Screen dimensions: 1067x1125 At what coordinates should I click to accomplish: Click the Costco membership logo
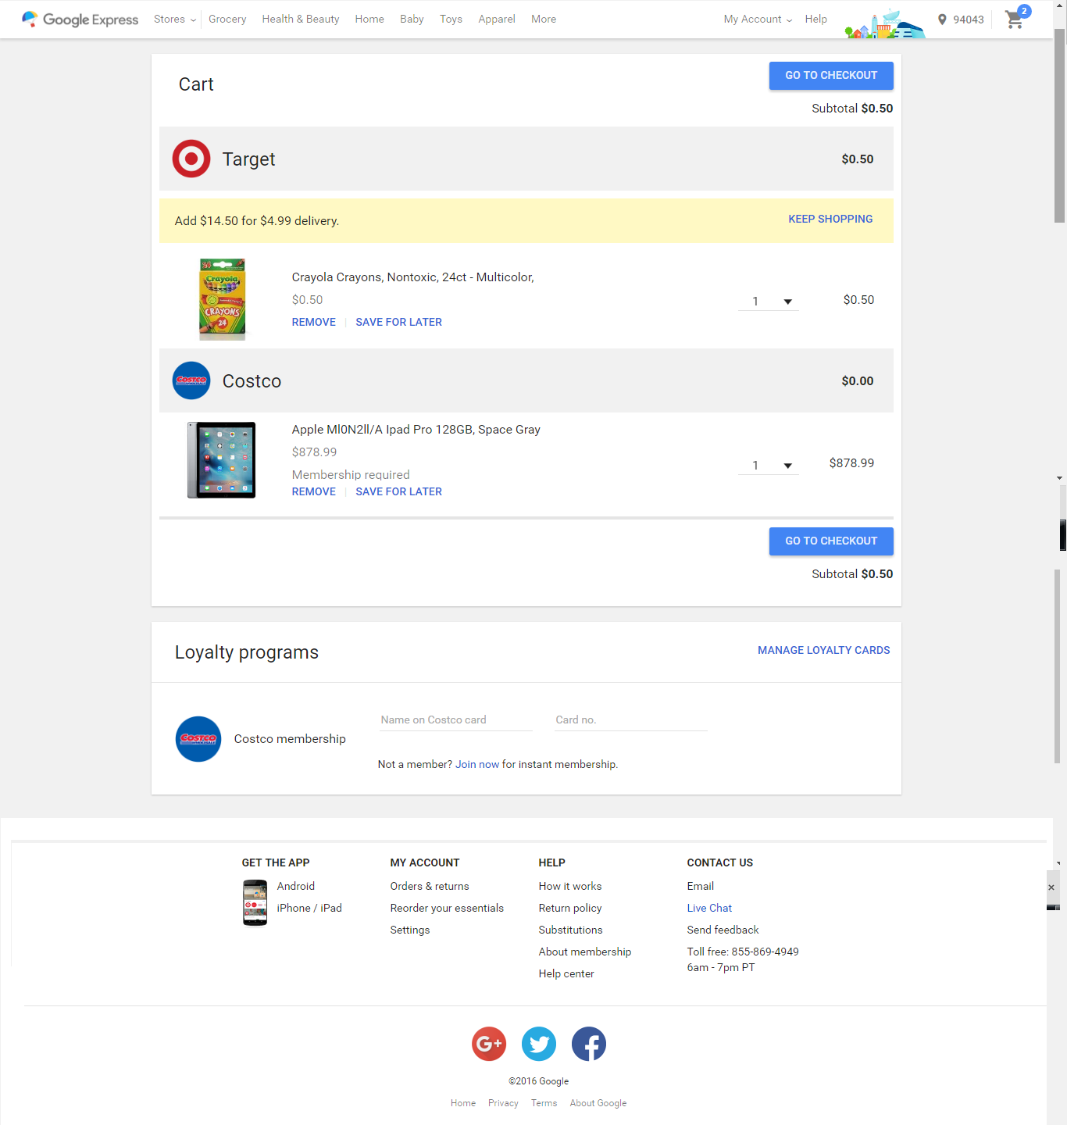tap(198, 739)
